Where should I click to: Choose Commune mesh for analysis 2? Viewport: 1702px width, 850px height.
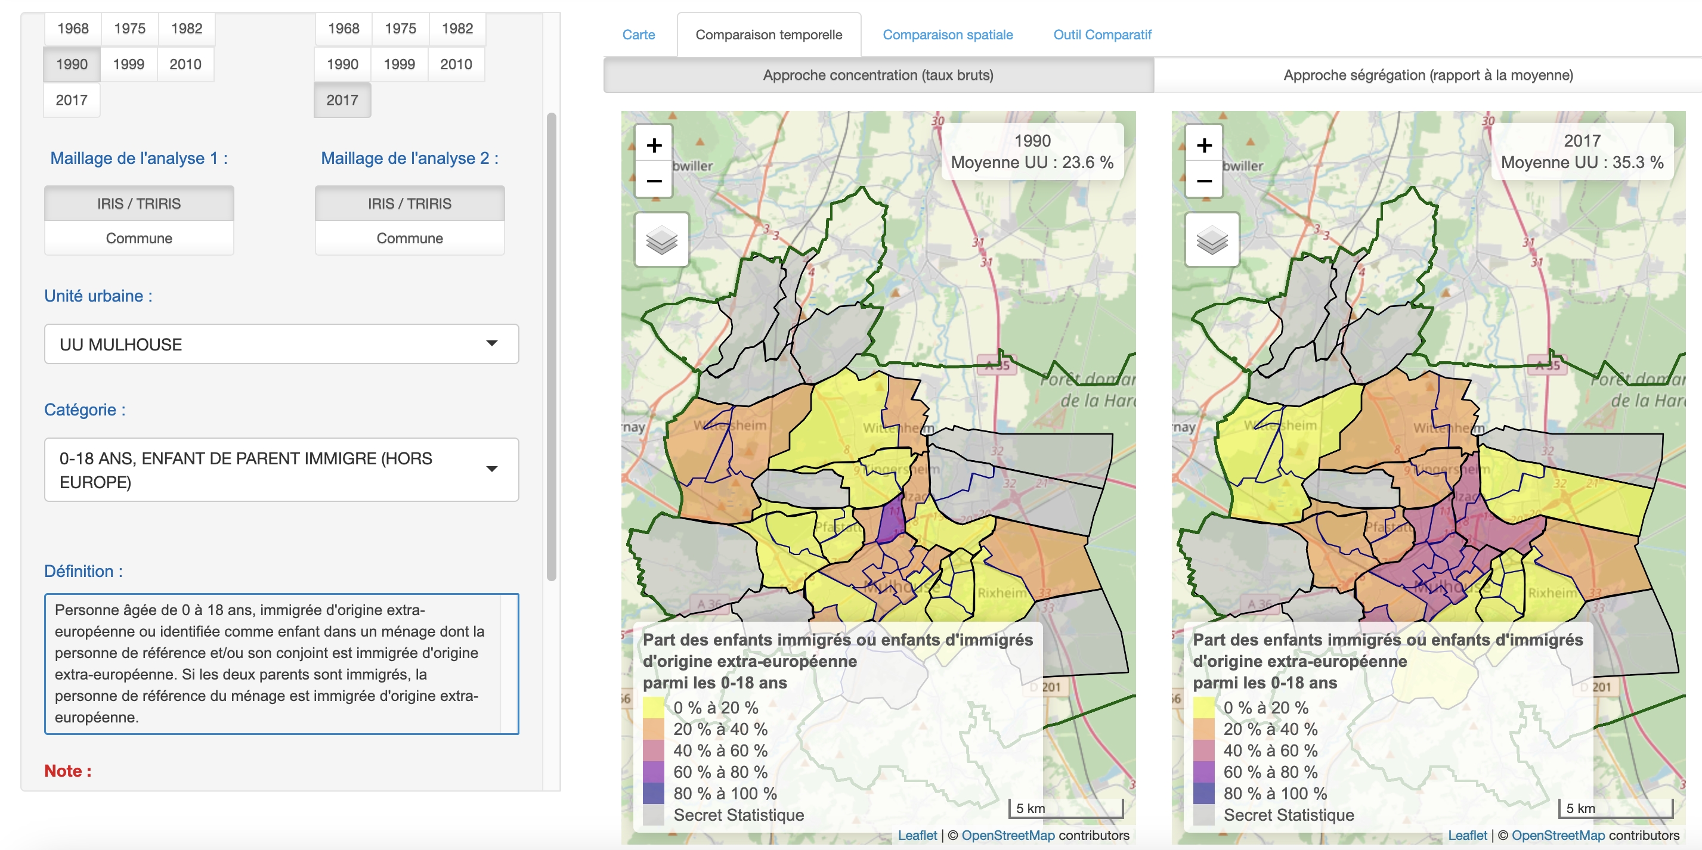click(410, 238)
